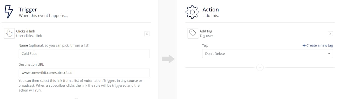Select the Trigger section heading

coord(28,10)
